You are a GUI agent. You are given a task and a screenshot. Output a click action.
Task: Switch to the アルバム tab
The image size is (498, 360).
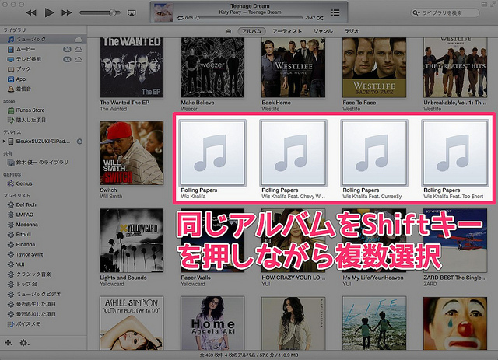[x=251, y=31]
